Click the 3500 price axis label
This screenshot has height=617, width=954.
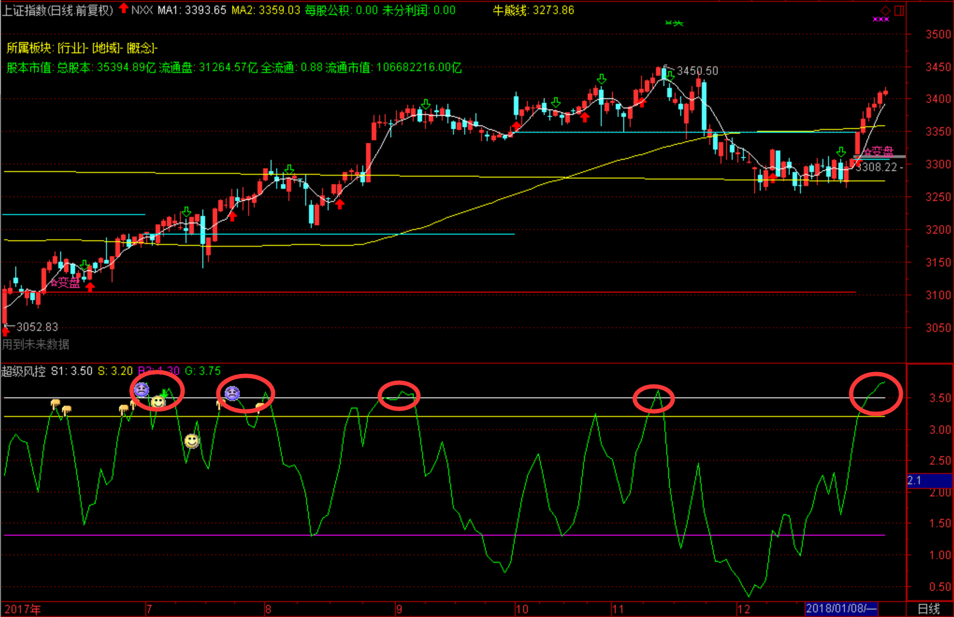click(938, 35)
